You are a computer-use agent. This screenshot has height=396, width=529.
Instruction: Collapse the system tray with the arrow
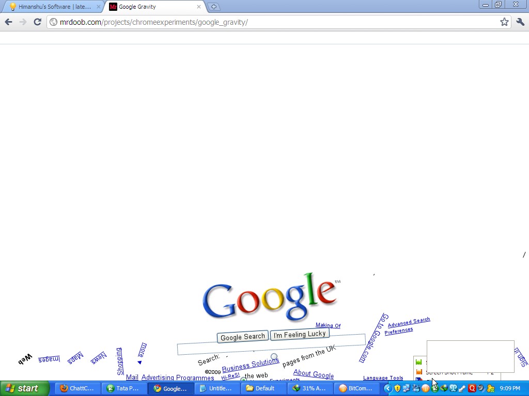(x=387, y=389)
